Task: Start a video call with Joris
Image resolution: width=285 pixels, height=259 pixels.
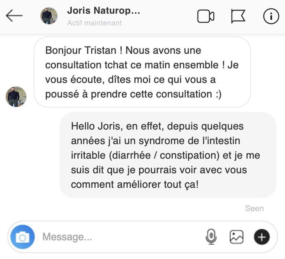Action: pyautogui.click(x=206, y=17)
